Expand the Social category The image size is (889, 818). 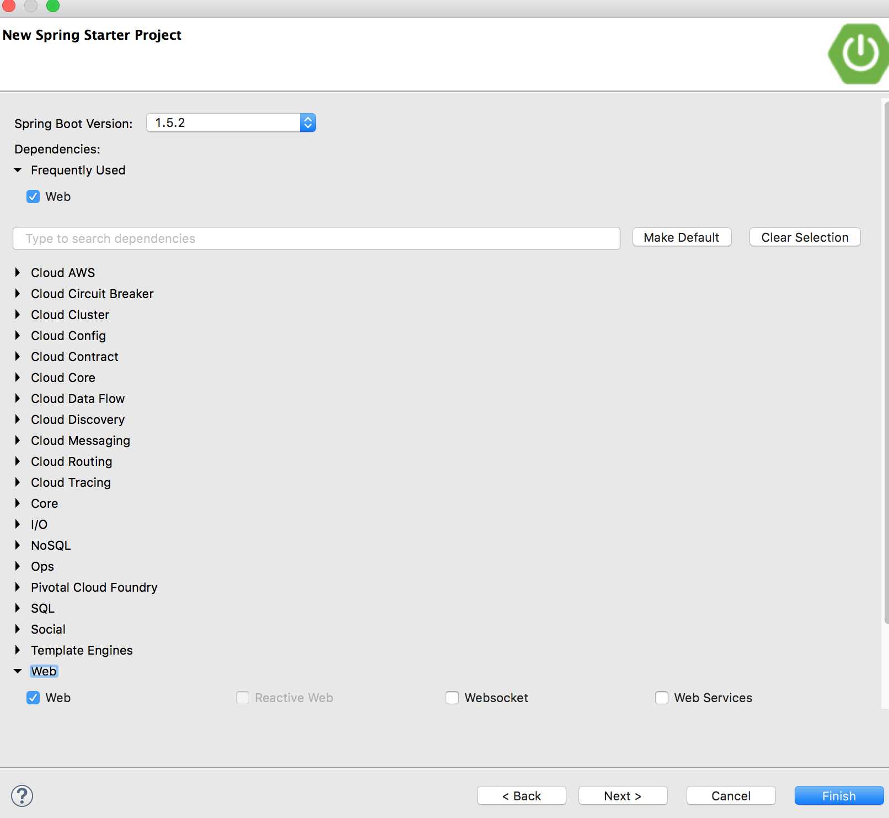pos(18,629)
